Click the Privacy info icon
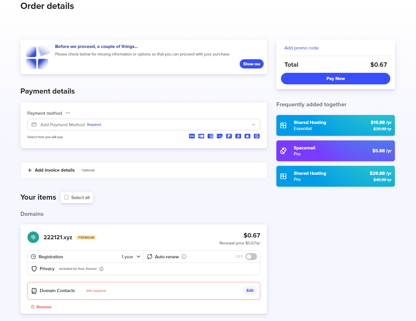416x321 pixels. (101, 269)
